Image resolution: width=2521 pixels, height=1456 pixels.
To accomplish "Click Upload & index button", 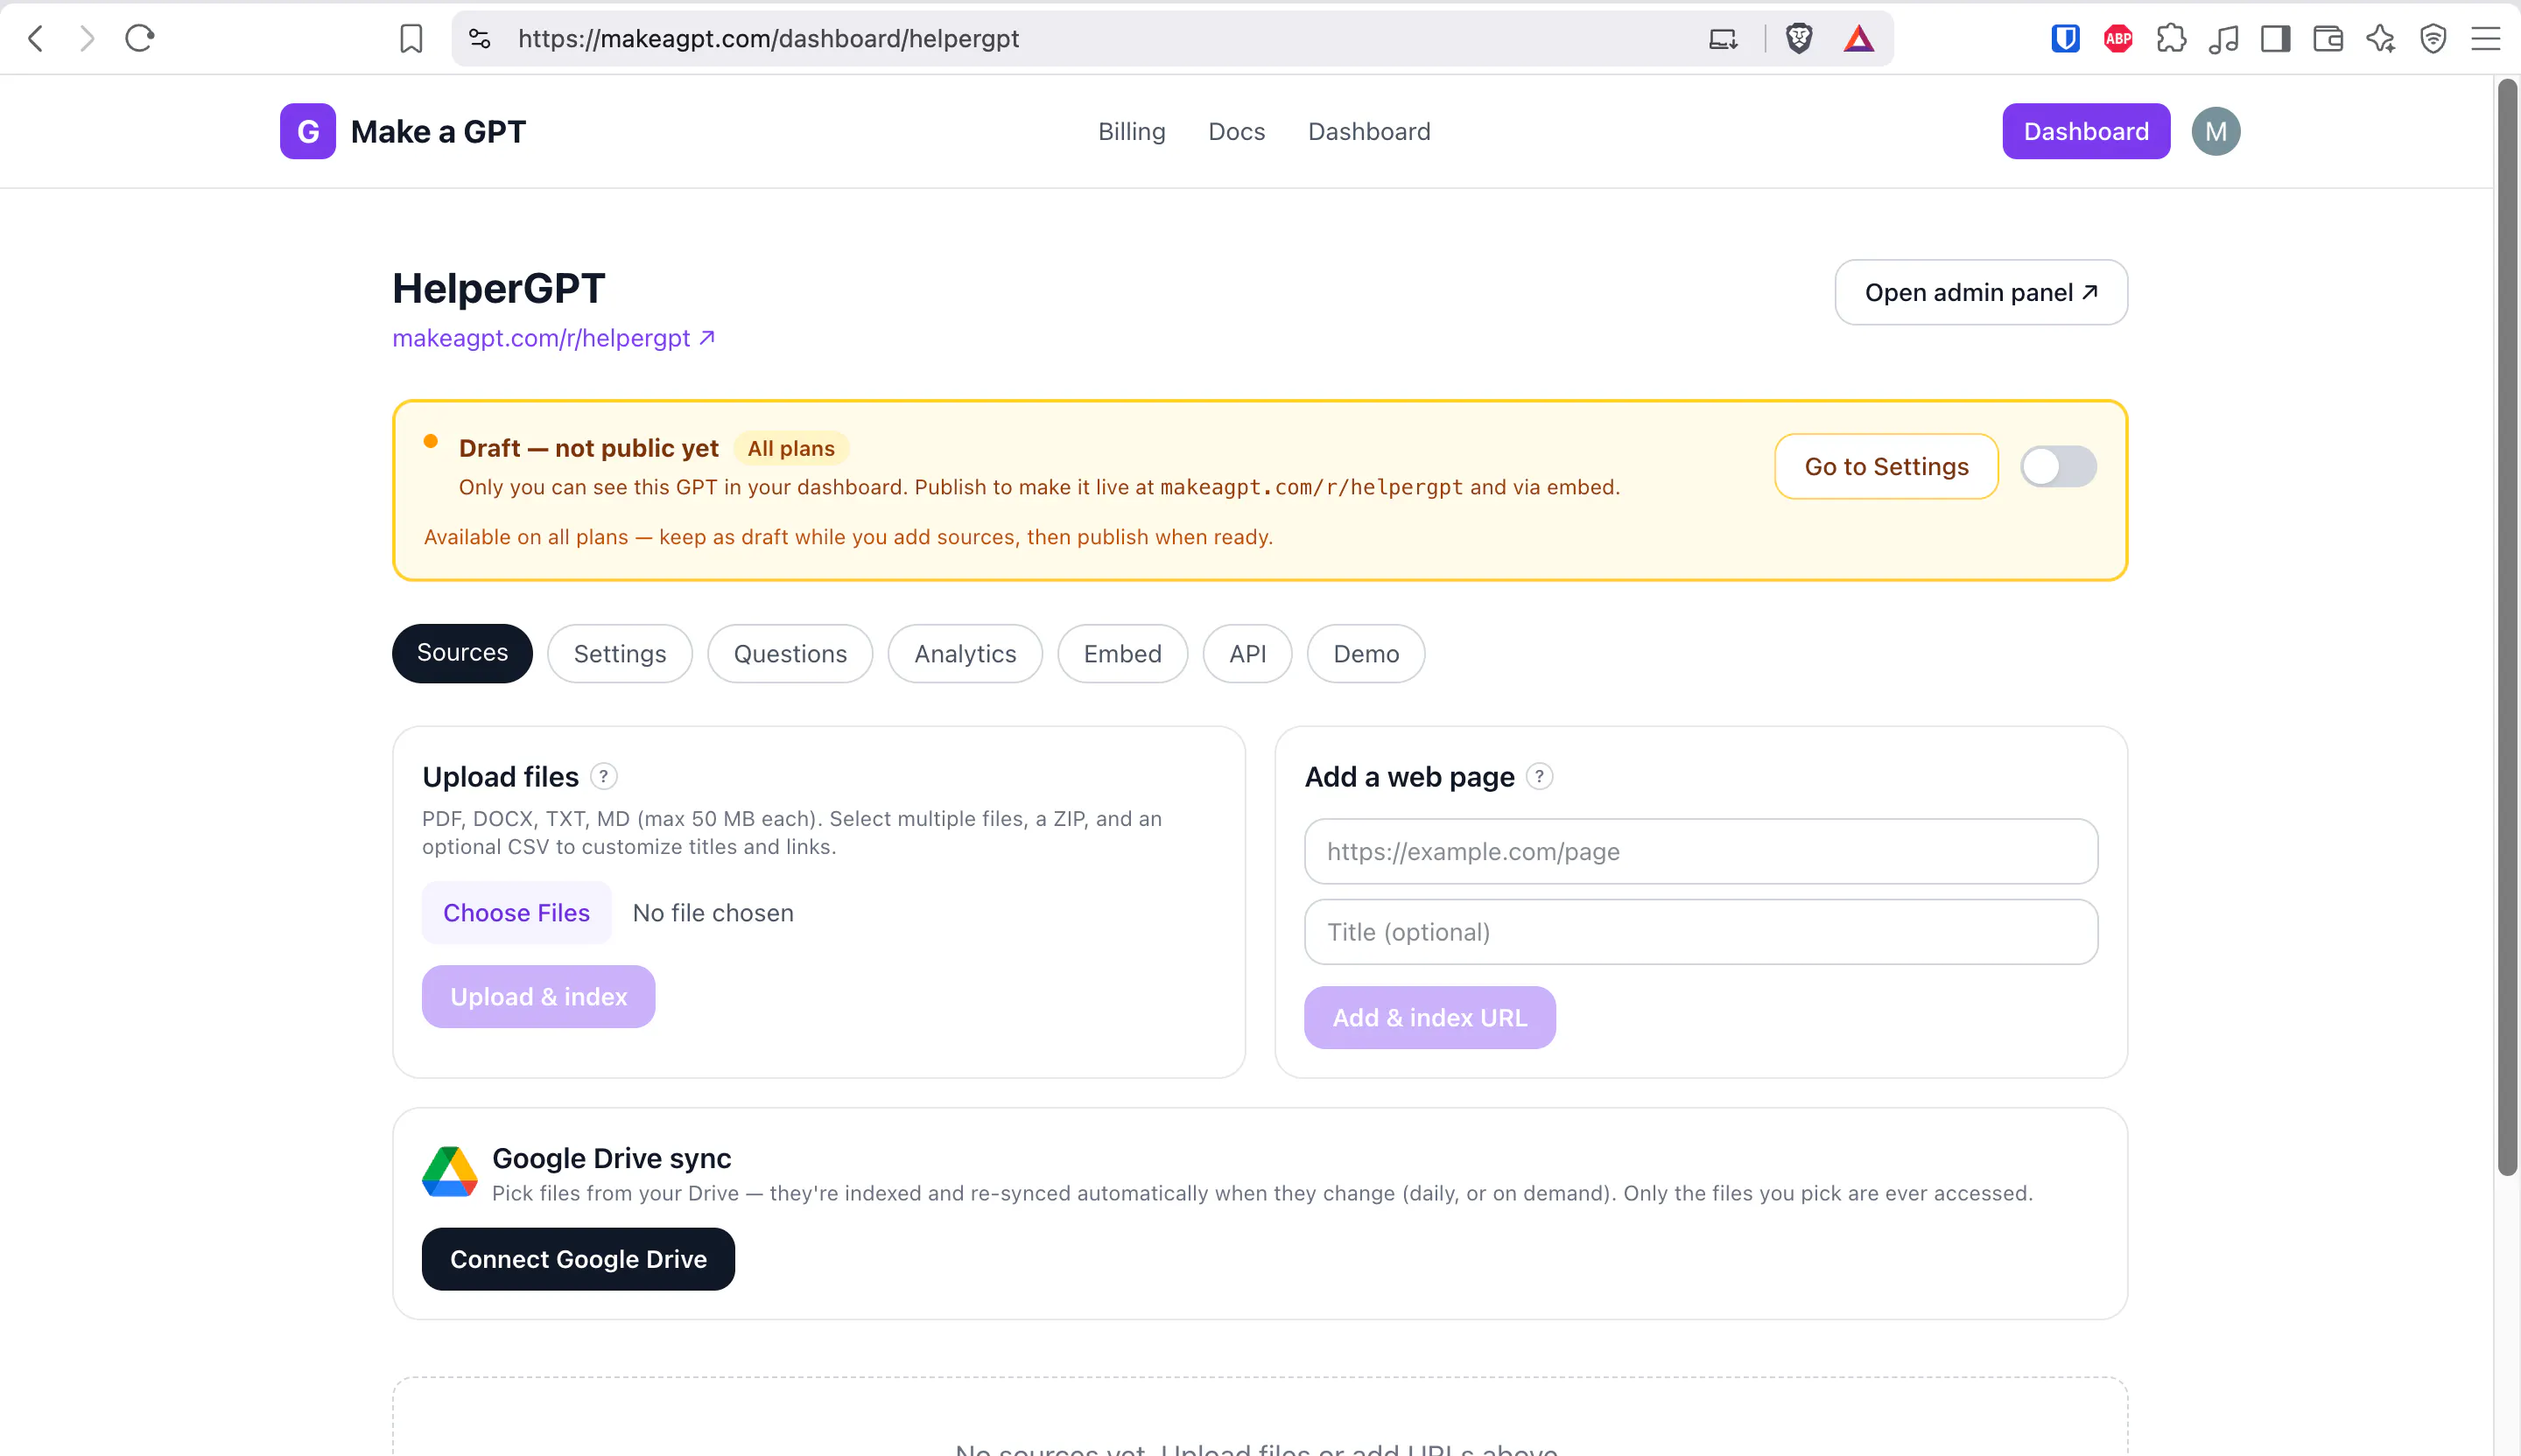I will click(538, 997).
